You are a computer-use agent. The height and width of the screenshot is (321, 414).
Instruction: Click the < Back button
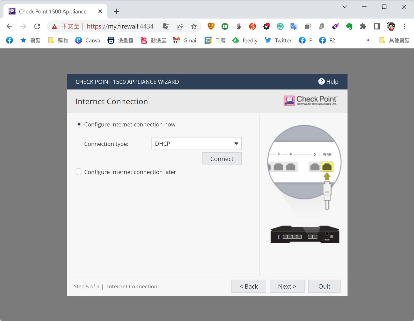tap(248, 286)
